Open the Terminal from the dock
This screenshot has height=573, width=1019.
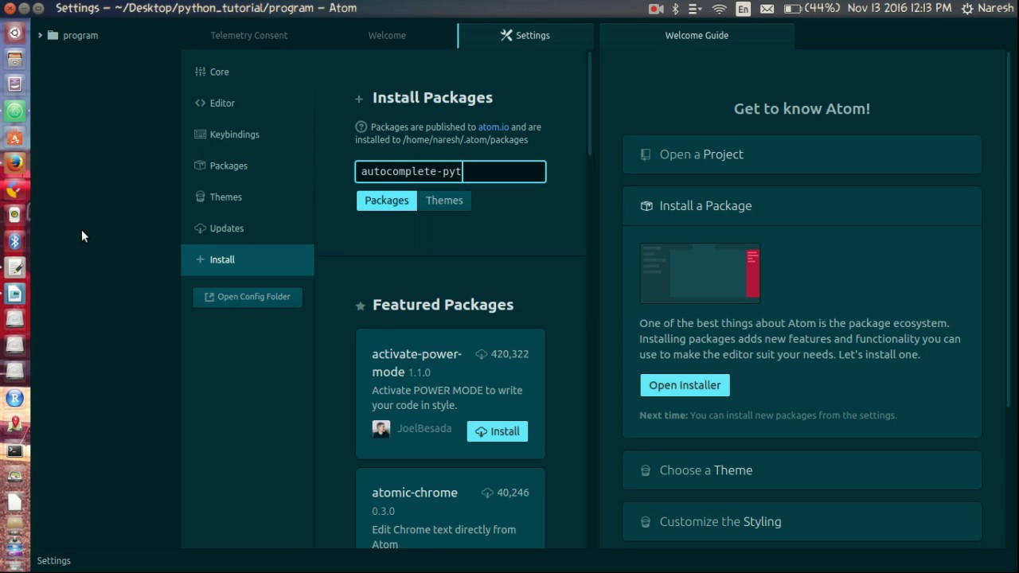[x=15, y=450]
